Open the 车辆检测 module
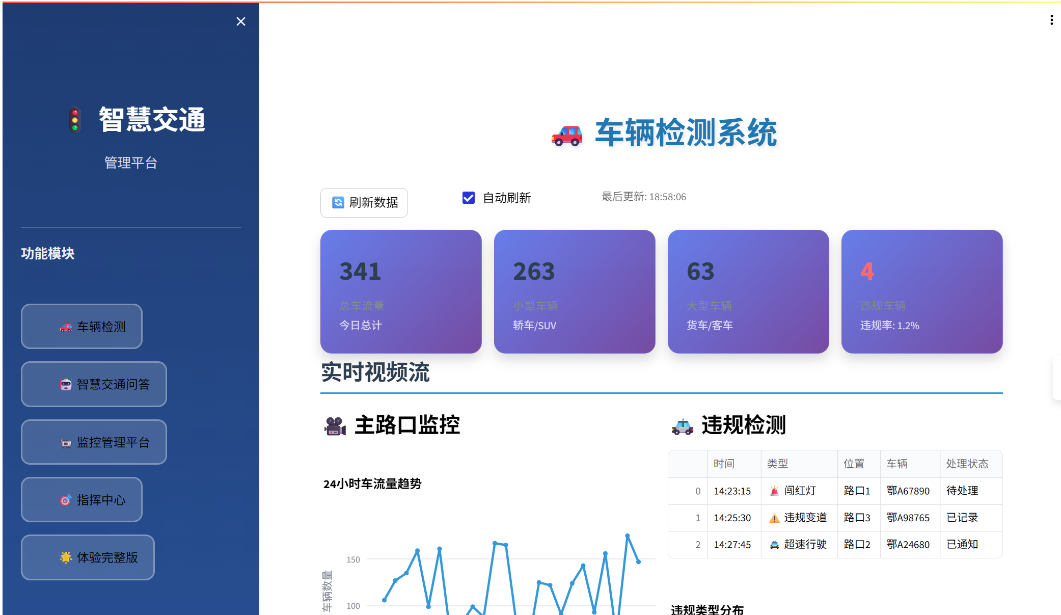Image resolution: width=1061 pixels, height=615 pixels. tap(81, 327)
